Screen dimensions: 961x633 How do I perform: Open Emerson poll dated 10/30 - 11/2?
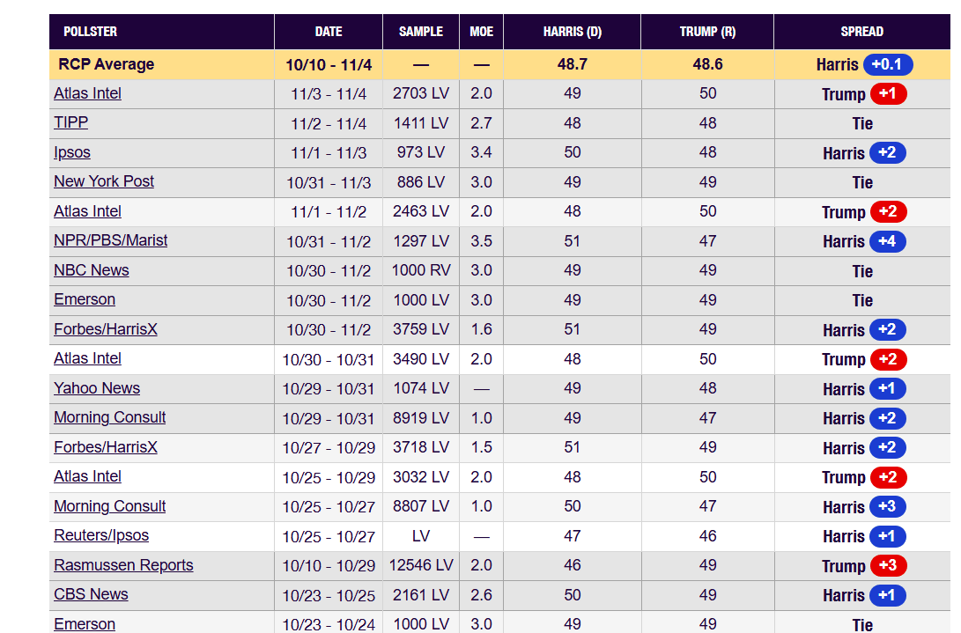(x=84, y=299)
